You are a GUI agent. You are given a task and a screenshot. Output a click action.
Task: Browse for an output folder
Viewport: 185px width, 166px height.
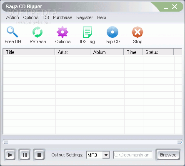click(x=168, y=155)
